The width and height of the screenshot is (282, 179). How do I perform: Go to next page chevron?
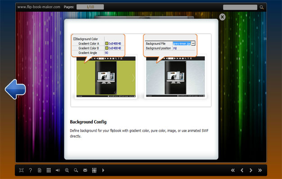(251, 170)
